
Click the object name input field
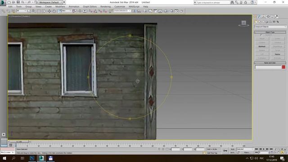268,67
